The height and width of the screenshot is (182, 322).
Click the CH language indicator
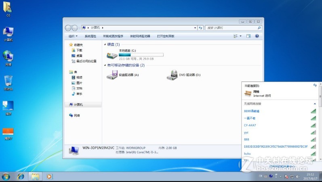pyautogui.click(x=261, y=176)
